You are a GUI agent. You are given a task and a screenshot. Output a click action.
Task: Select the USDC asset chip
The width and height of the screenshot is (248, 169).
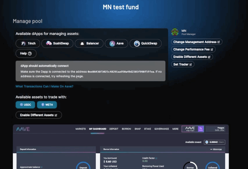(x=25, y=105)
